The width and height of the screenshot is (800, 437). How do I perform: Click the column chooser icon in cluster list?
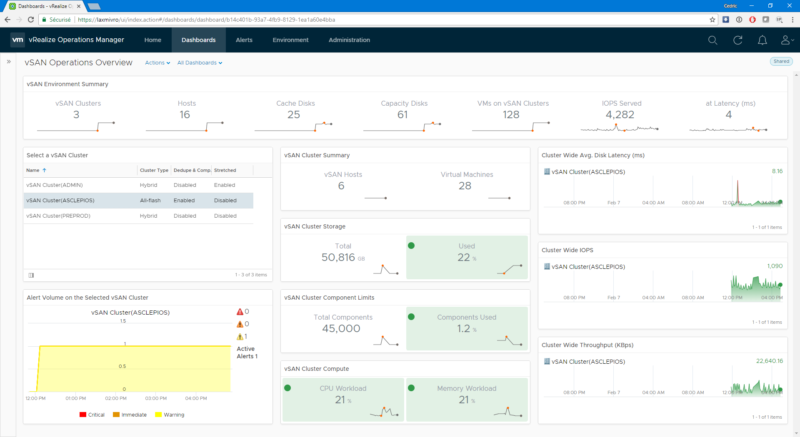click(x=31, y=275)
